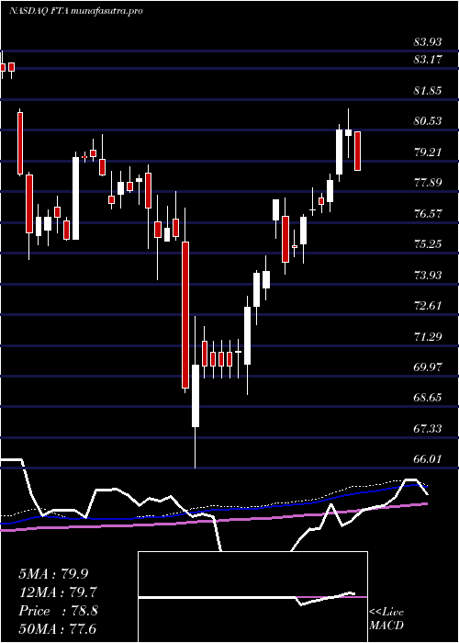Image resolution: width=459 pixels, height=643 pixels.
Task: Select the 66.01 price axis label
Action: (x=428, y=458)
